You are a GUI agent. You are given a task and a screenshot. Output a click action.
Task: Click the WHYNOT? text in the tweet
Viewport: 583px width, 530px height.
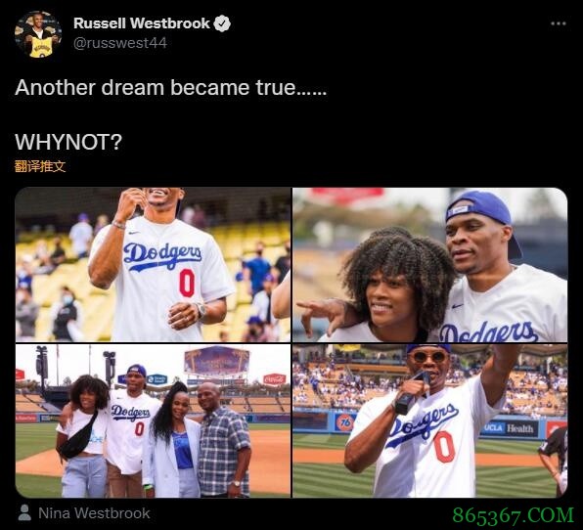[x=68, y=142]
